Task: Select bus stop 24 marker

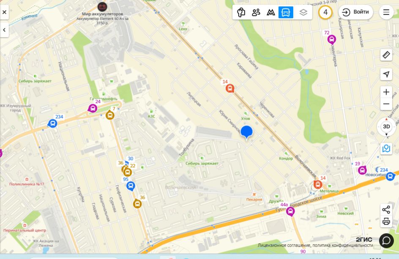Action: (x=93, y=109)
